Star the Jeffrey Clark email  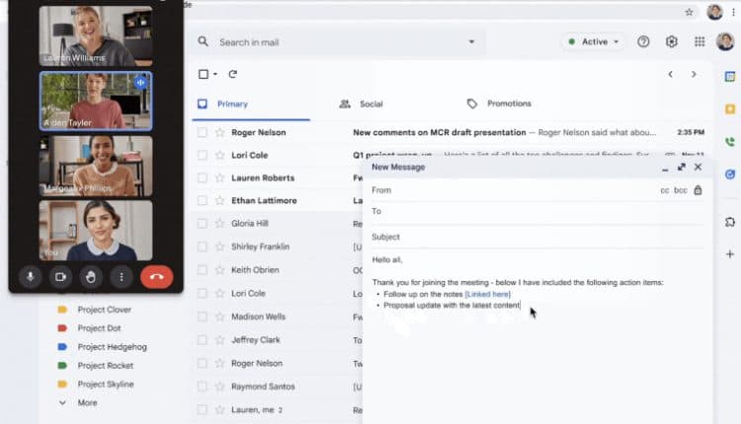point(219,339)
